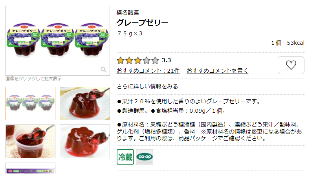Select the jelly on white plate thumbnail
Viewport: 319px width, 174px height.
tap(85, 103)
